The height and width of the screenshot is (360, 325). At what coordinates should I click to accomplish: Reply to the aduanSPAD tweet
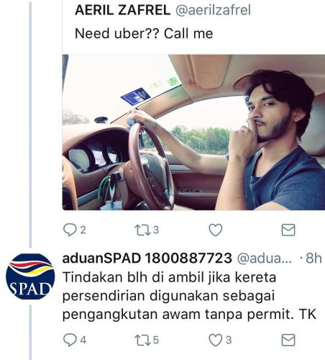(70, 340)
